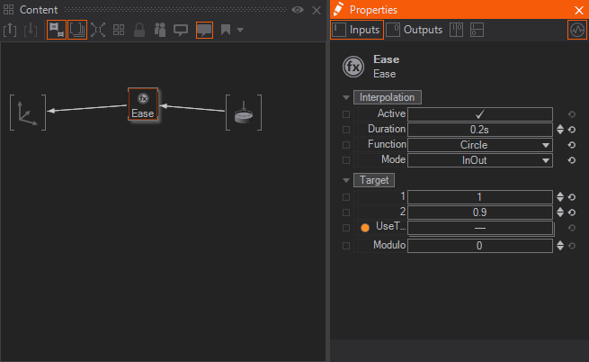The image size is (589, 362).
Task: Click the lock icon in Content toolbar
Action: tap(139, 30)
